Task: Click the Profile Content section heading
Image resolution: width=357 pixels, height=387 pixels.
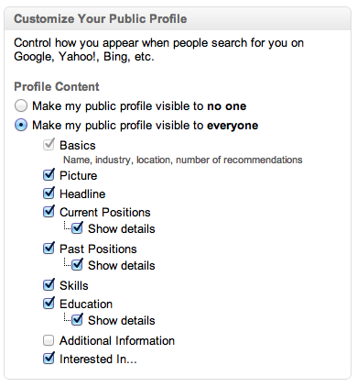Action: 57,86
